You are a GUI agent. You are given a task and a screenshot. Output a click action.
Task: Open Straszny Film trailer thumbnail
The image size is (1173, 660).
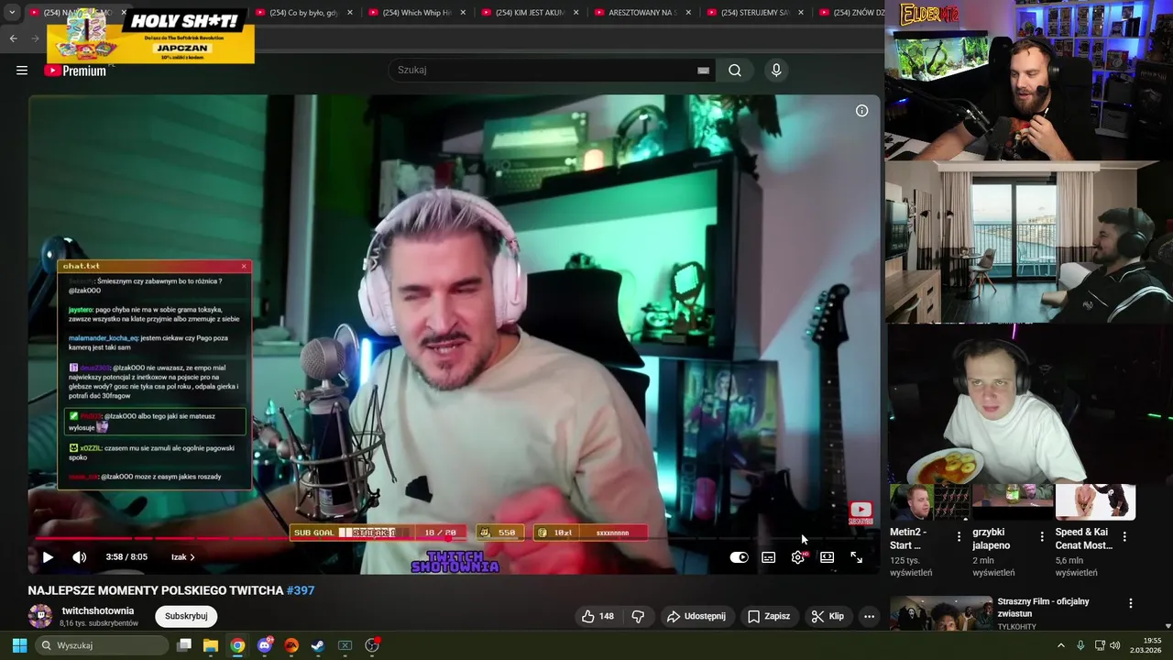[941, 613]
